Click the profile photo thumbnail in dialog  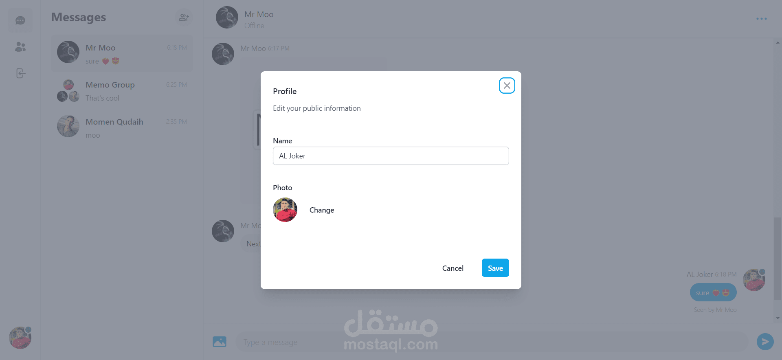(285, 210)
